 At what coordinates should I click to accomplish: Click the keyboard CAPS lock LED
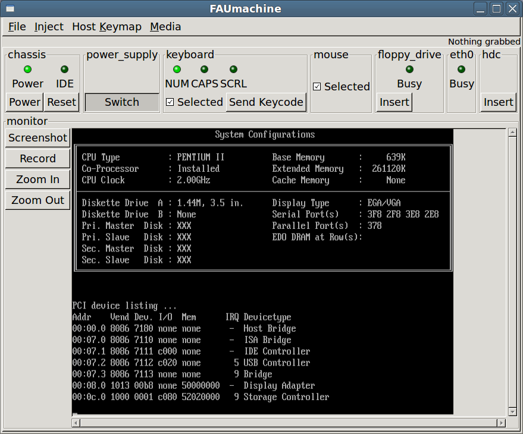point(204,70)
